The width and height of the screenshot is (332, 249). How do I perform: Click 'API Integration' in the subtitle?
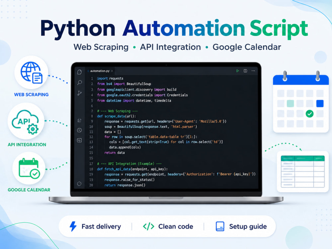coord(170,47)
